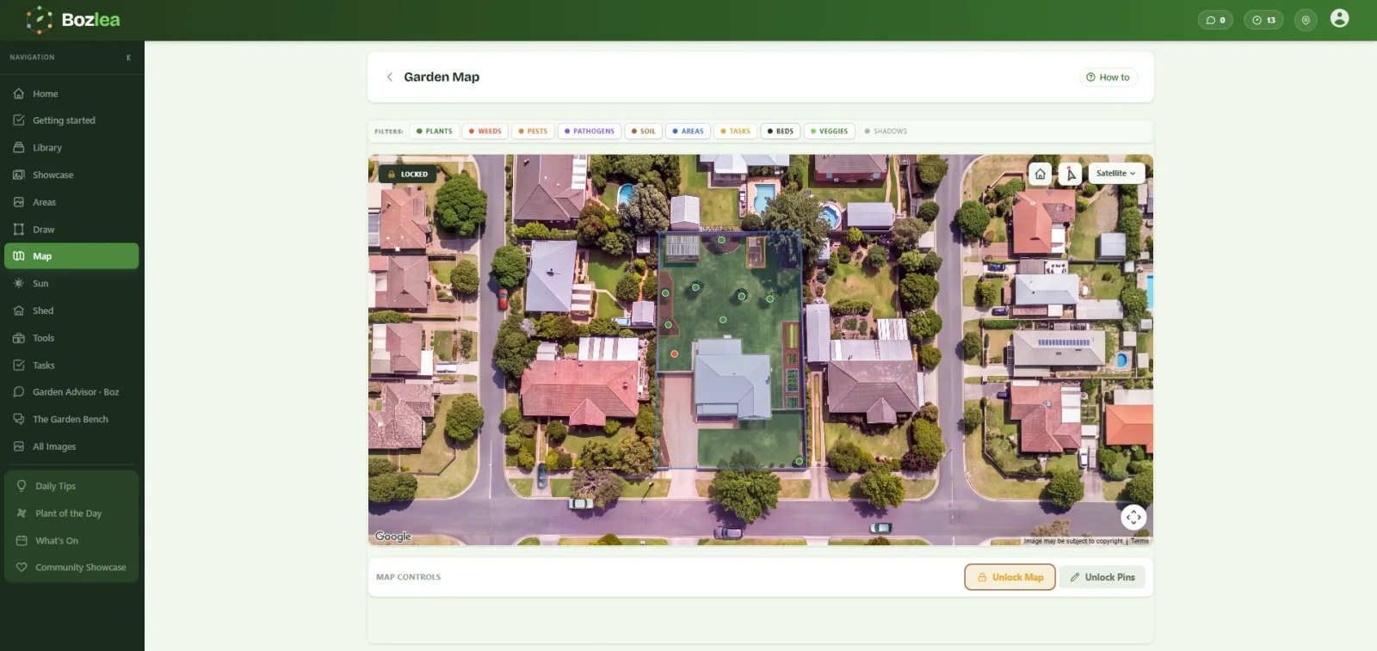1377x651 pixels.
Task: Click the Locked status badge on map
Action: [408, 174]
